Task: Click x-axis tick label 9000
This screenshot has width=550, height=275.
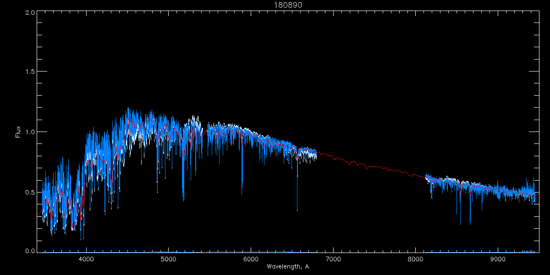Action: tap(498, 259)
